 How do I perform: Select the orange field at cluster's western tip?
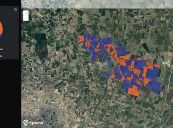pos(81,39)
